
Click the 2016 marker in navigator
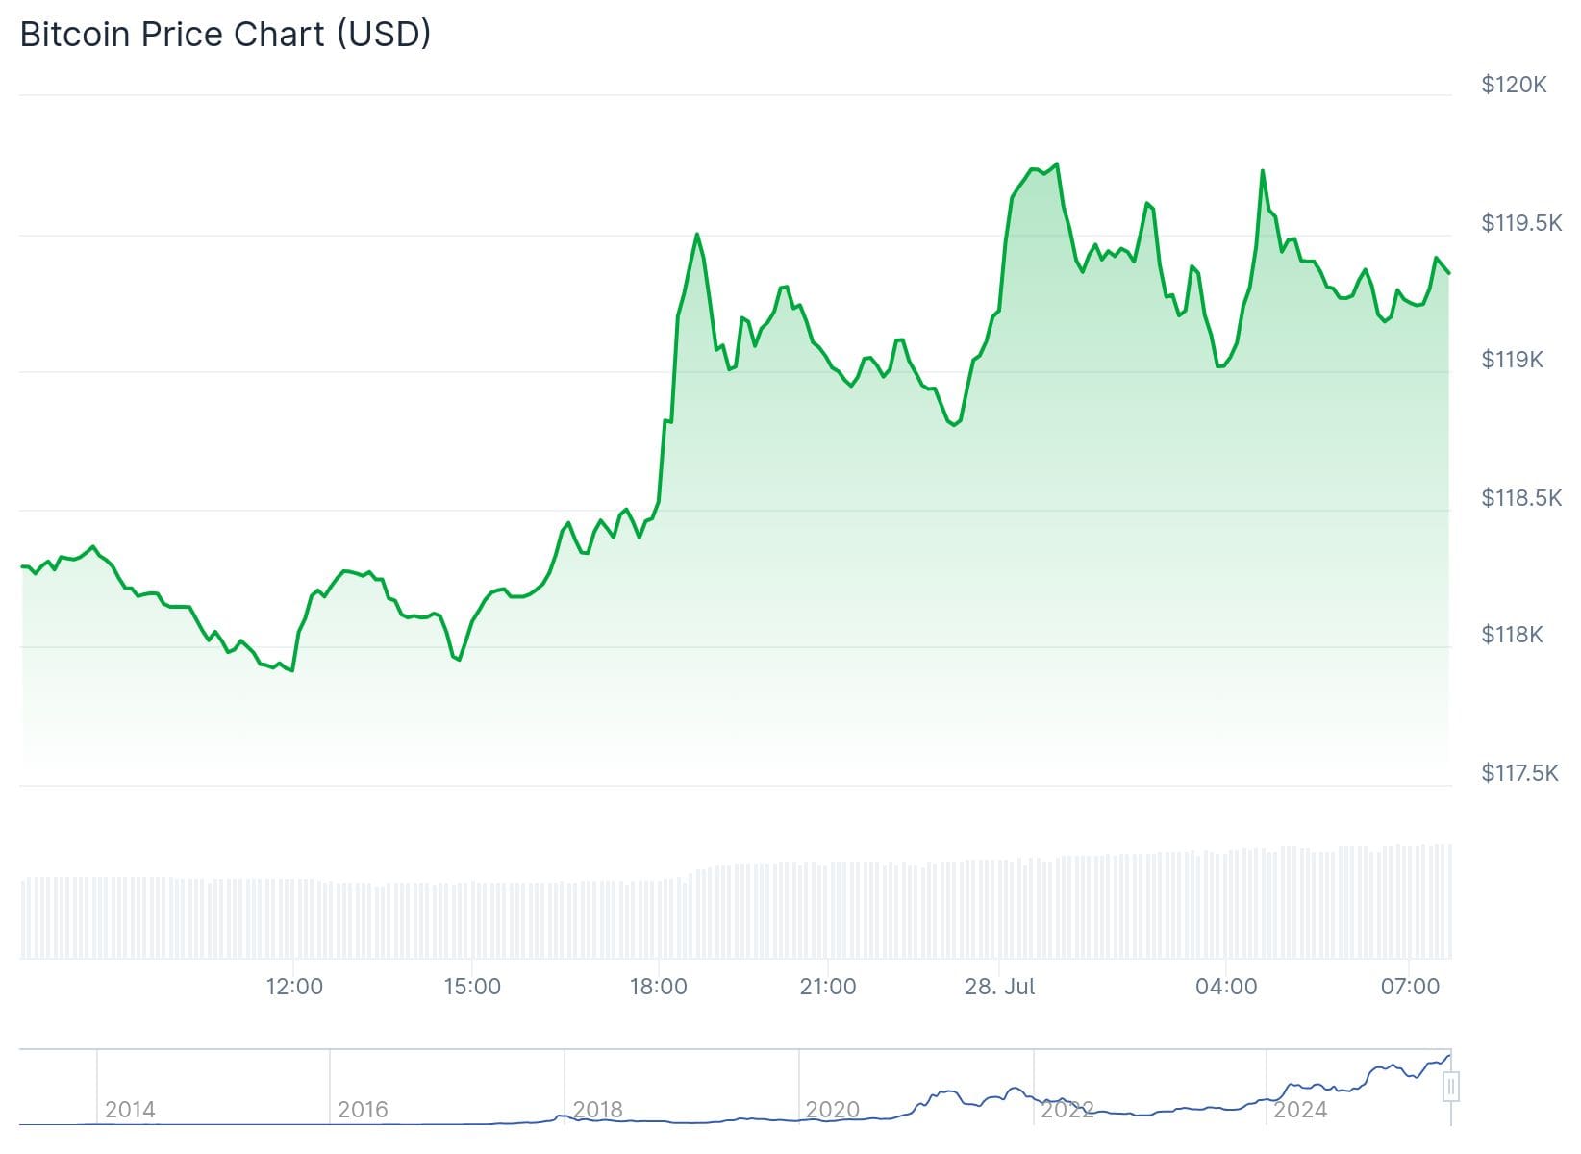[363, 1110]
